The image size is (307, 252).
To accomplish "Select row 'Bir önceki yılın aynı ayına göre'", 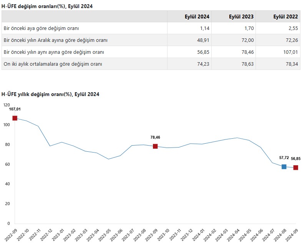I will pyautogui.click(x=54, y=52).
